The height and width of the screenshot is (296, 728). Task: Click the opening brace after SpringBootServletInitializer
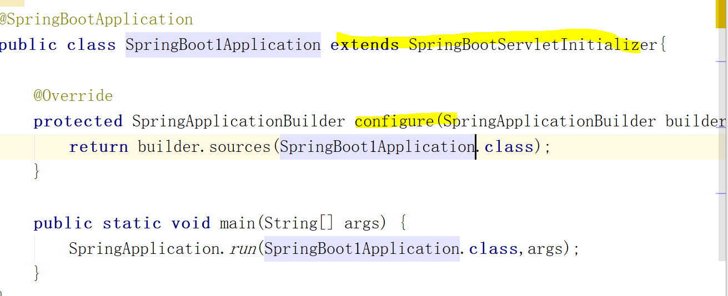[662, 45]
